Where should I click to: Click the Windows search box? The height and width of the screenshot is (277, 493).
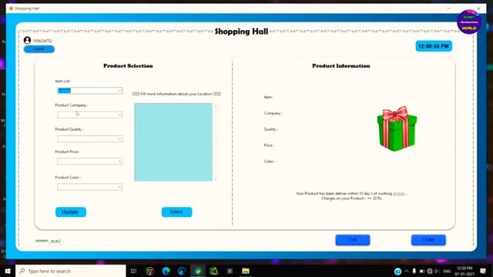pyautogui.click(x=71, y=271)
